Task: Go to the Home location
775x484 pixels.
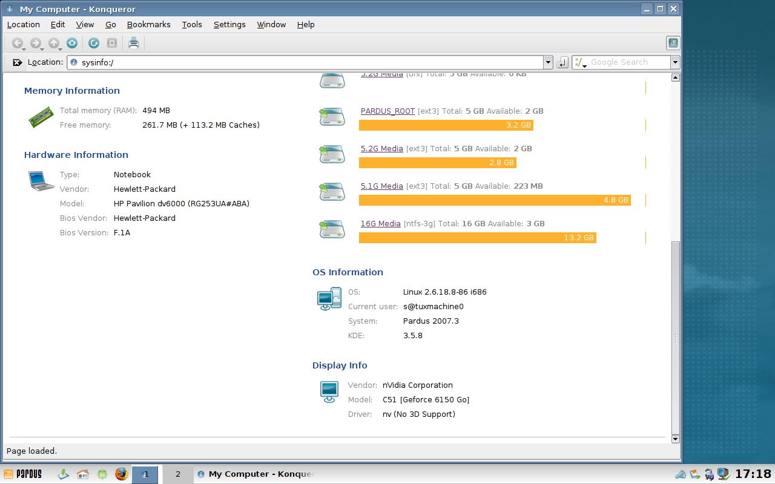Action: click(x=72, y=43)
